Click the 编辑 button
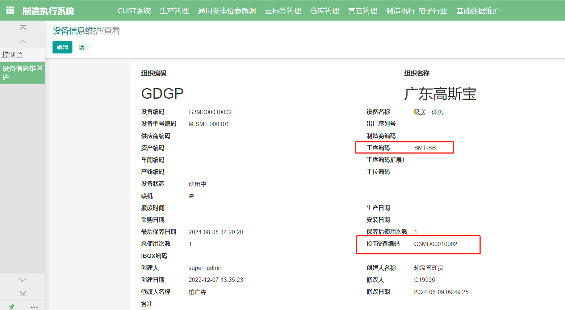 [x=62, y=47]
